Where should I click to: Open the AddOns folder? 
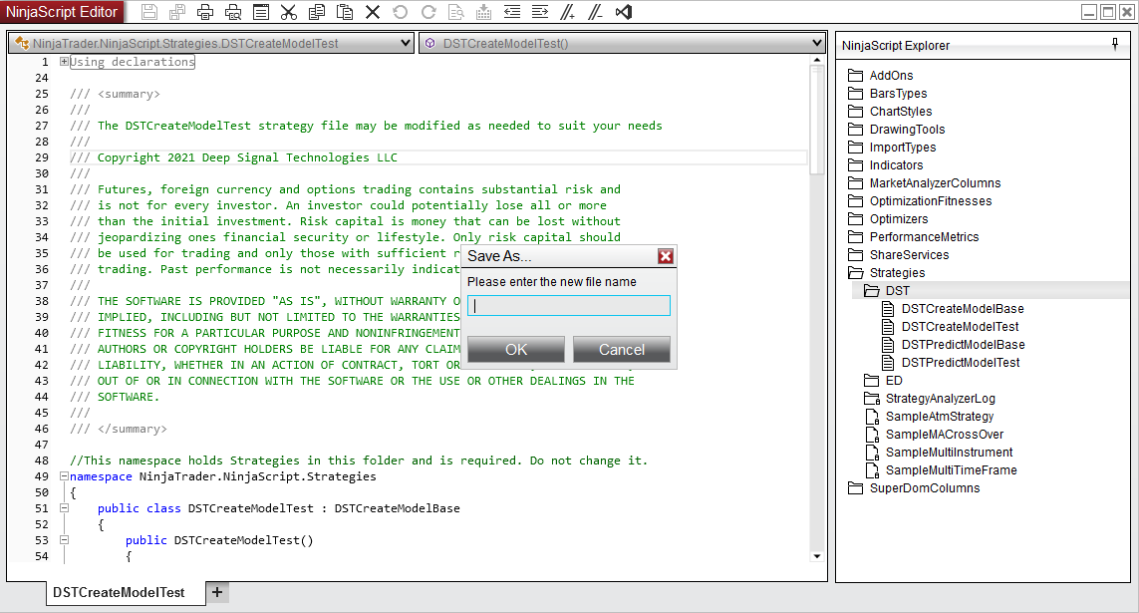click(881, 76)
